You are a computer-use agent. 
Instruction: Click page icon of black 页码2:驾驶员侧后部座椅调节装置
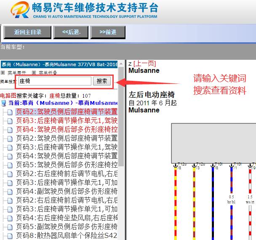pos(10,139)
